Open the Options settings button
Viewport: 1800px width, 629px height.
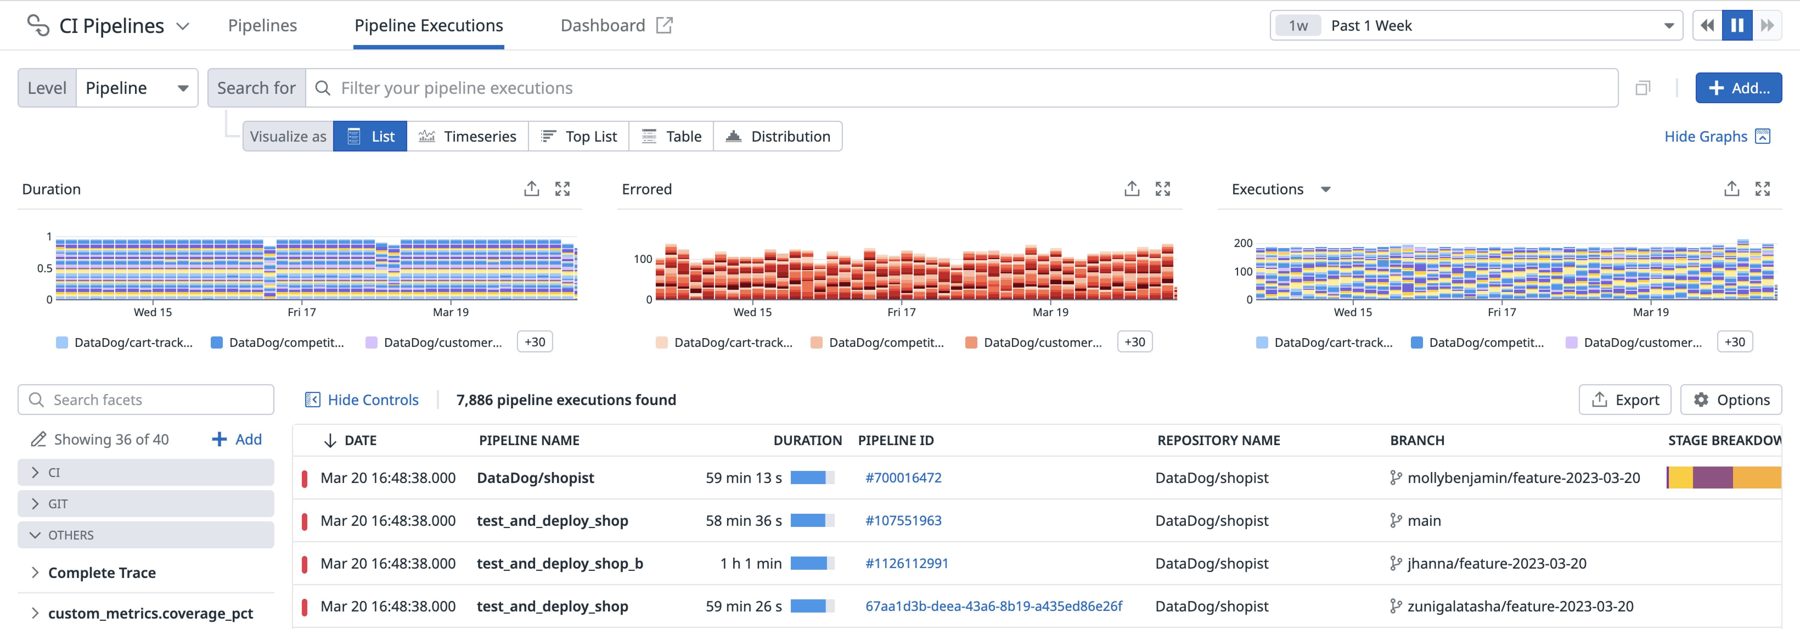[1731, 400]
